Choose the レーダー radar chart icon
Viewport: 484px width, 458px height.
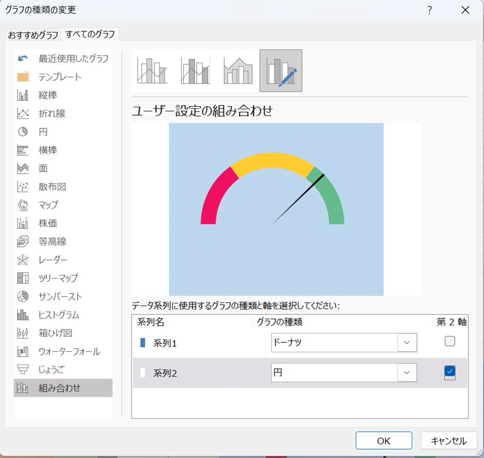pyautogui.click(x=23, y=260)
